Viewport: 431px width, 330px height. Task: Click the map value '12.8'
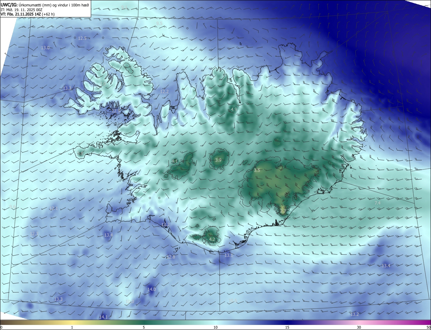171,257
